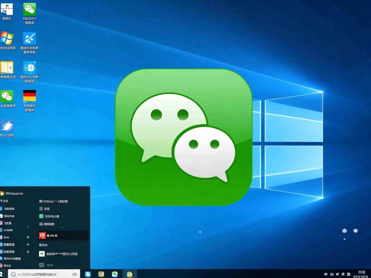Open the white bird desktop shortcut

point(7,126)
